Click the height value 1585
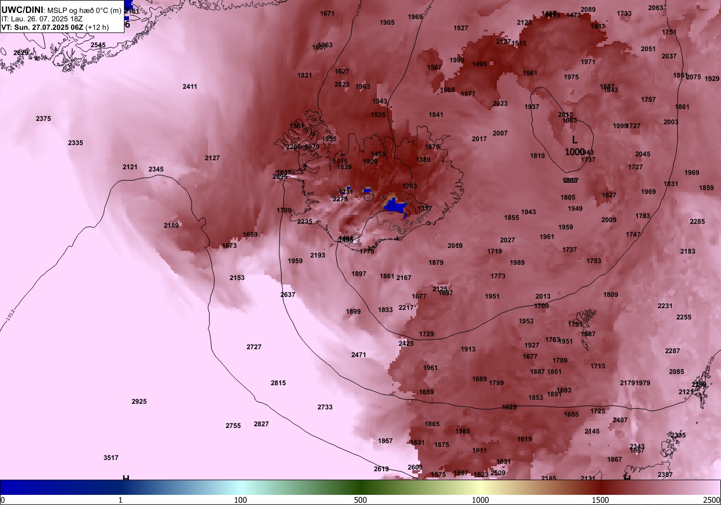721x505 pixels. click(x=462, y=431)
